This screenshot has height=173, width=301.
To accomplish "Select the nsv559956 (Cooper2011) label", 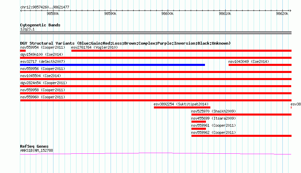I will [43, 69].
